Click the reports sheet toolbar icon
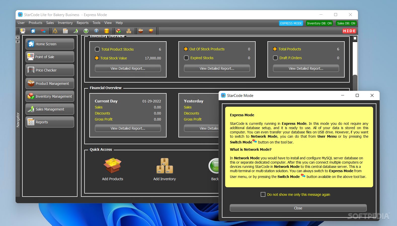Image resolution: width=397 pixels, height=226 pixels. 65,31
